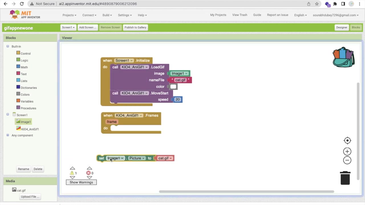Collapse the Built-in tree node
The image size is (365, 205).
[x=8, y=46]
